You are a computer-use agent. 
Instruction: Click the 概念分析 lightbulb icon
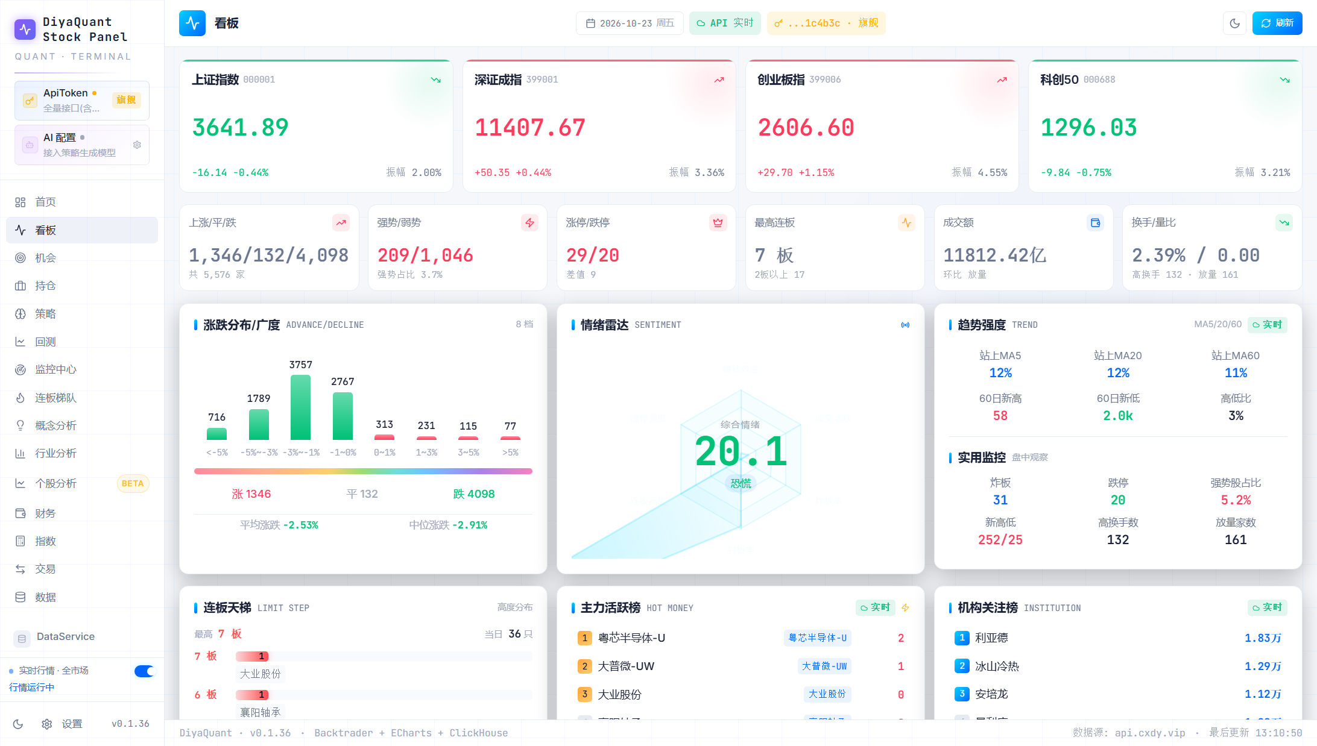click(x=21, y=425)
